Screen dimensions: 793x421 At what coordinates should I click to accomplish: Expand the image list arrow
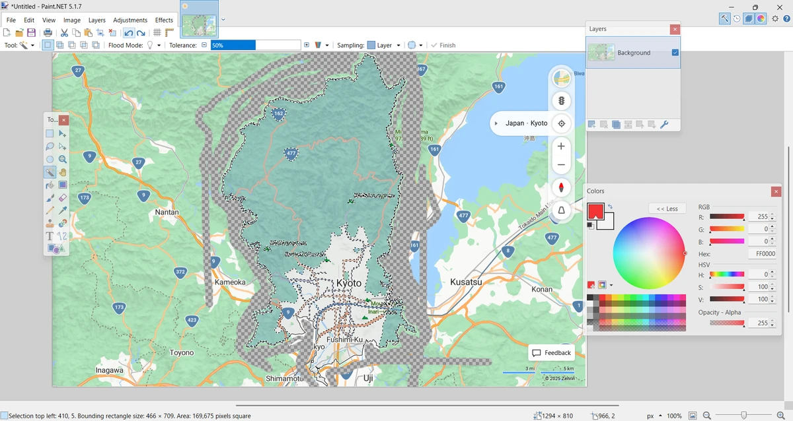pos(223,19)
